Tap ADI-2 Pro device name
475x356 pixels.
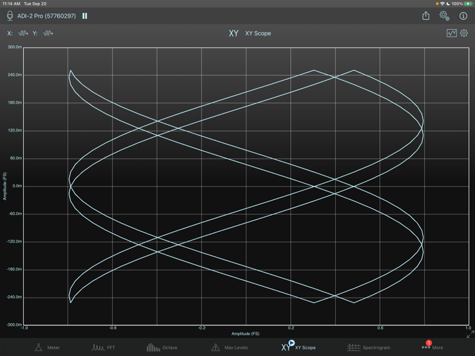tap(46, 16)
